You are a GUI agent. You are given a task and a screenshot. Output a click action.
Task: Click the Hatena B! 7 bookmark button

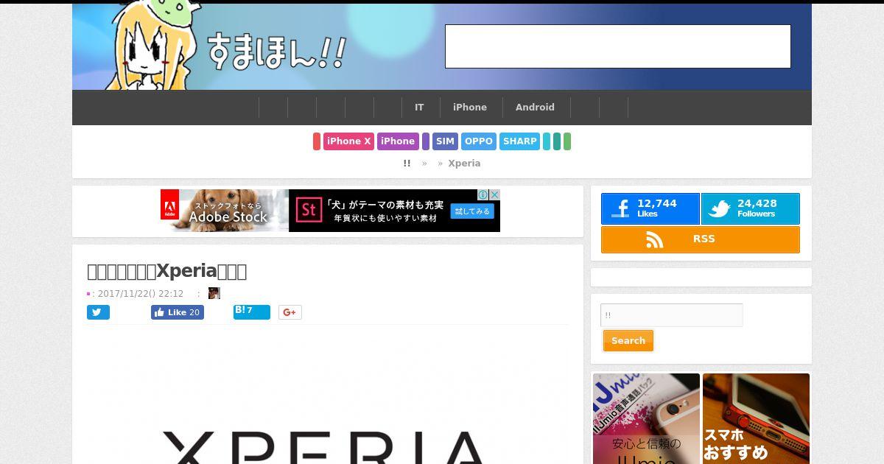coord(252,312)
